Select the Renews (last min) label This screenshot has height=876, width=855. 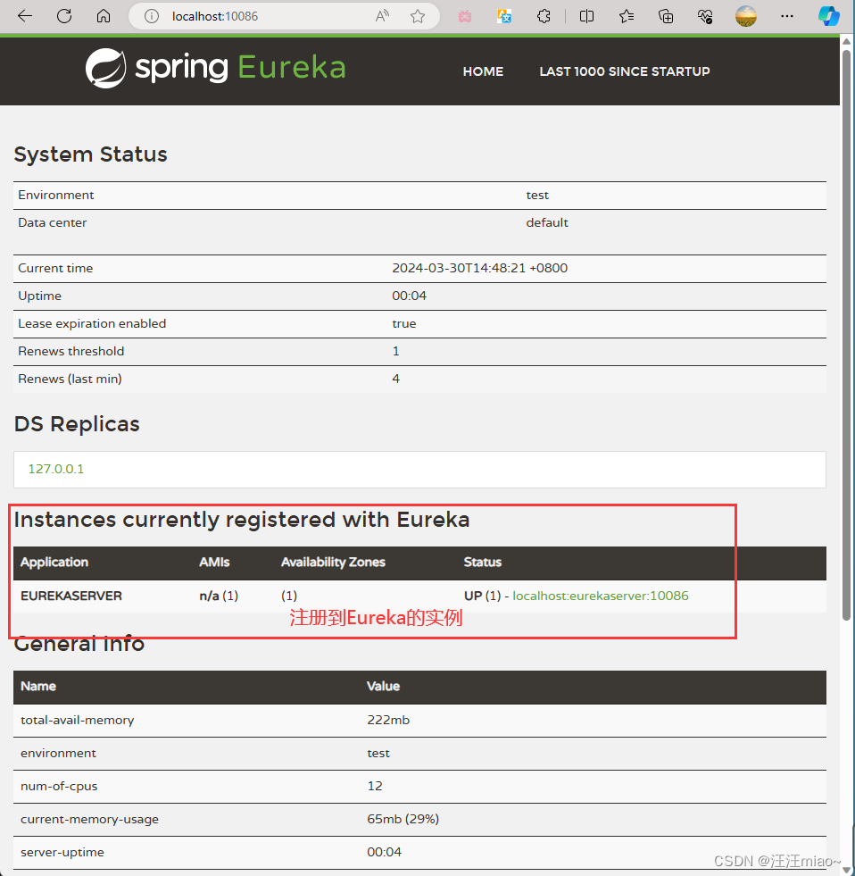tap(70, 379)
